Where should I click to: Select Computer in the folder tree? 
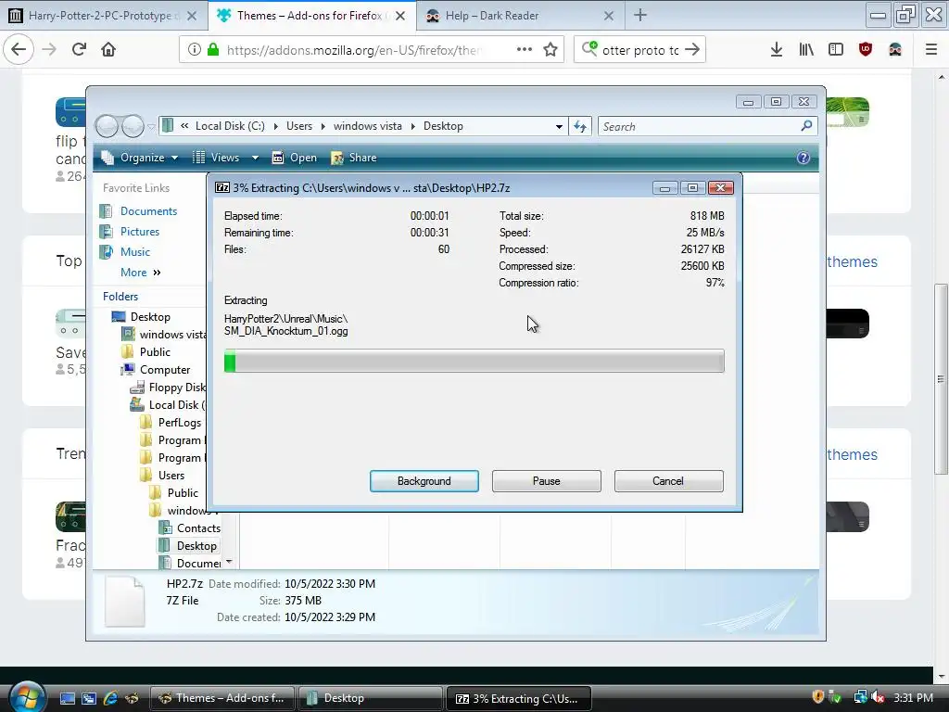[165, 369]
